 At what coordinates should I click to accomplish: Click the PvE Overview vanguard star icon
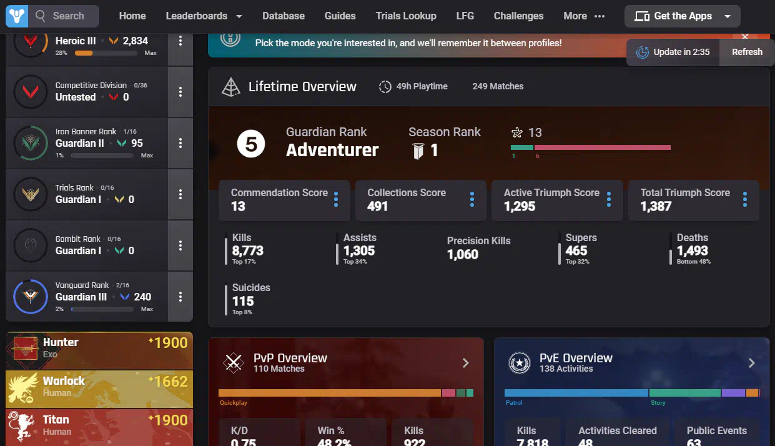pos(519,362)
